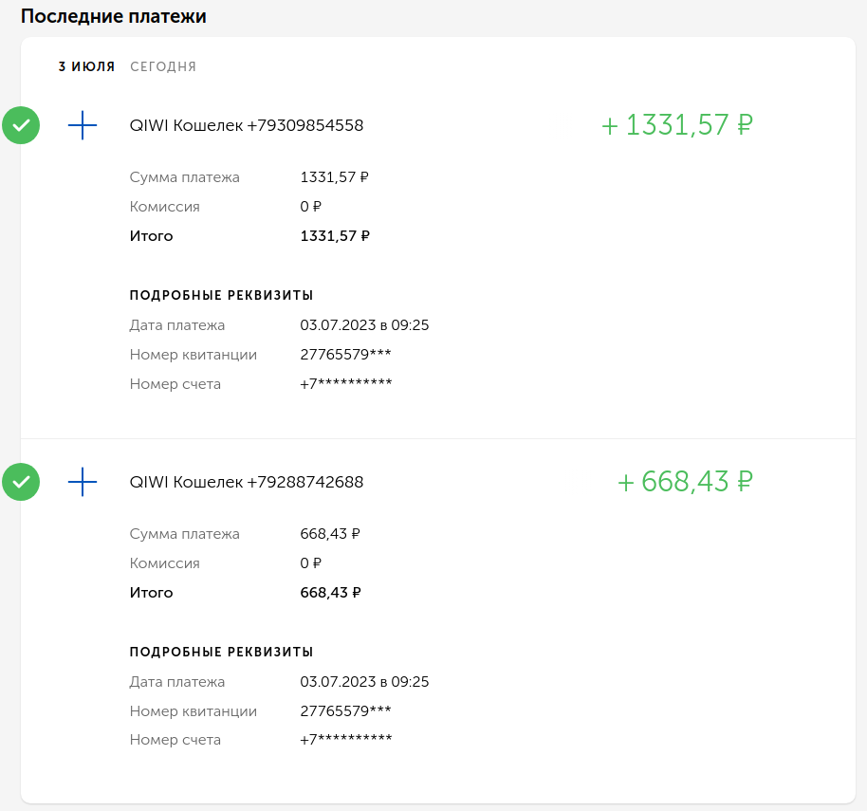Click Сумма платежа value 668,43 ₽
The image size is (867, 811).
pyautogui.click(x=329, y=534)
